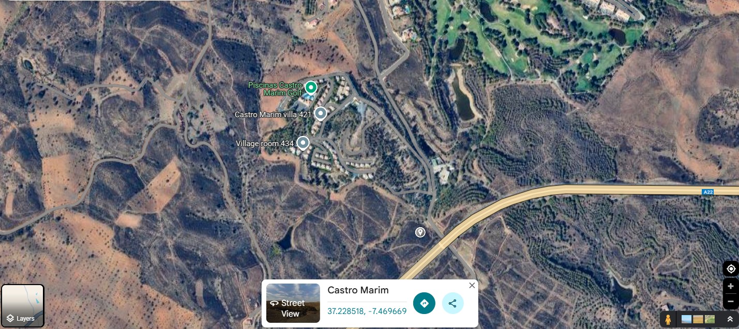Click the Your Location target icon

click(731, 269)
